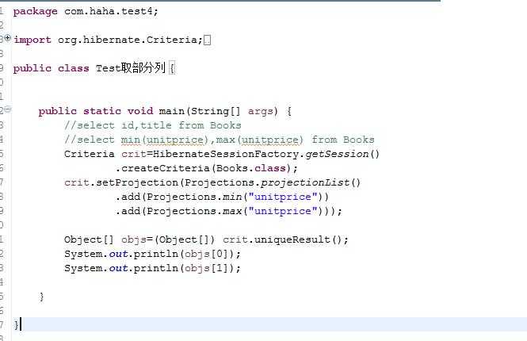Click 'package' keyword on line one
This screenshot has width=527, height=341.
point(36,11)
